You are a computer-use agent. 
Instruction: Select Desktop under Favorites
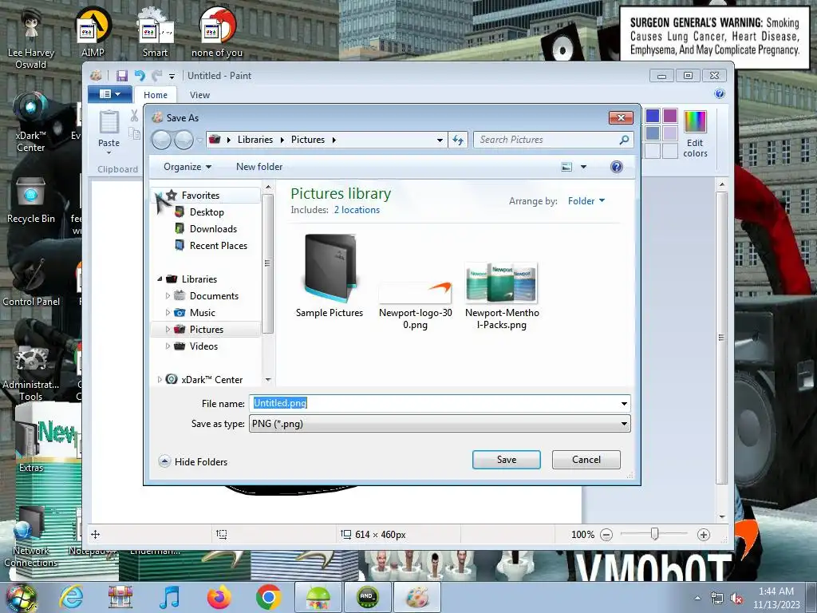pos(207,212)
